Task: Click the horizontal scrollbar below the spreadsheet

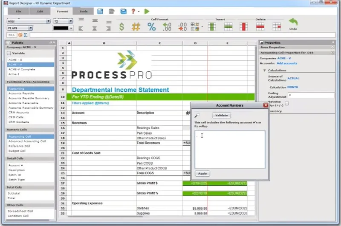Action: [x=105, y=216]
